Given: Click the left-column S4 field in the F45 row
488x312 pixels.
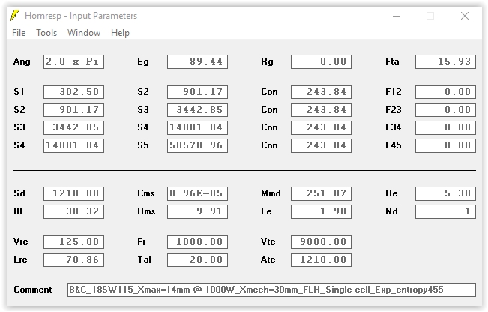Looking at the screenshot, I should coord(73,145).
